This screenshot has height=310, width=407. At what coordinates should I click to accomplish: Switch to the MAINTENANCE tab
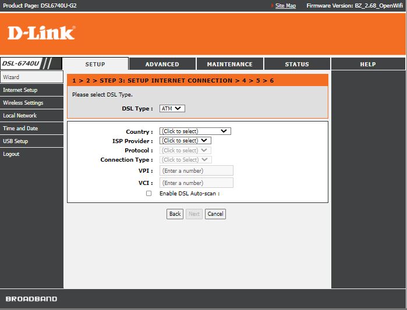tap(230, 64)
